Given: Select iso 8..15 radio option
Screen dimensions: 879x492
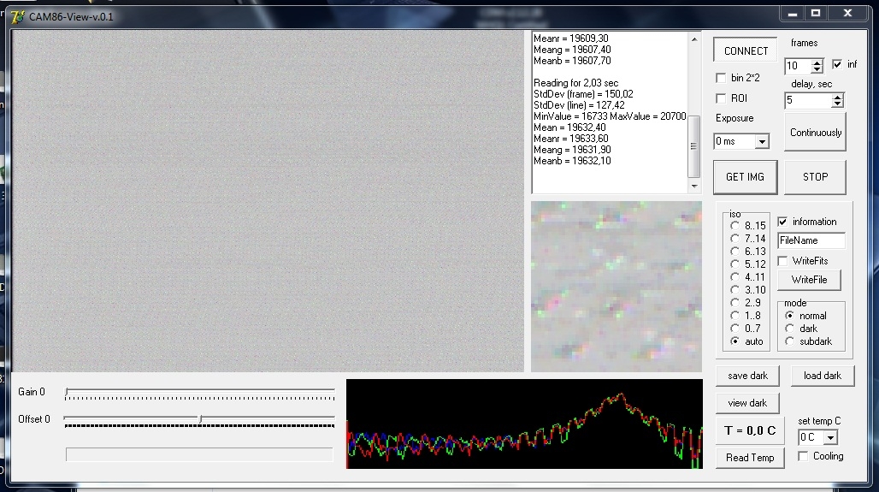Looking at the screenshot, I should click(735, 226).
